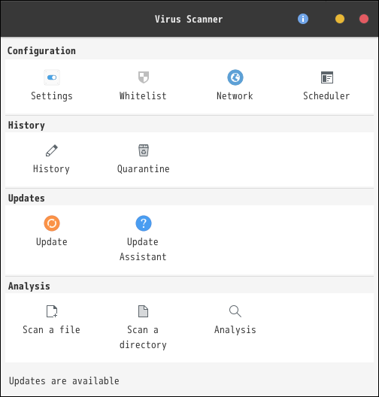Click the Network globe icon
The height and width of the screenshot is (397, 379).
click(235, 77)
